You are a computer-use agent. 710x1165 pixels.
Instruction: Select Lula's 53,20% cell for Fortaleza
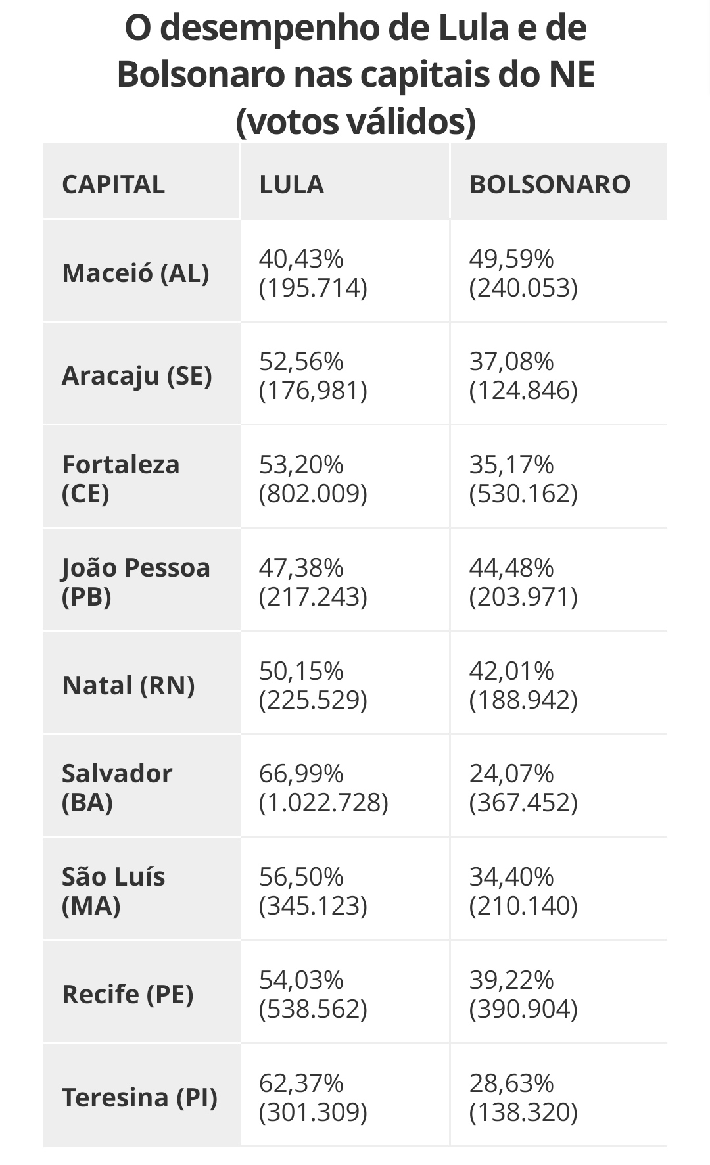(313, 479)
